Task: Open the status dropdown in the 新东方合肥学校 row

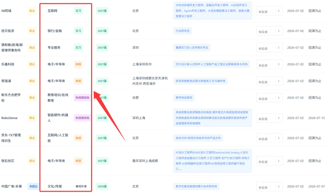Action: coord(269,98)
